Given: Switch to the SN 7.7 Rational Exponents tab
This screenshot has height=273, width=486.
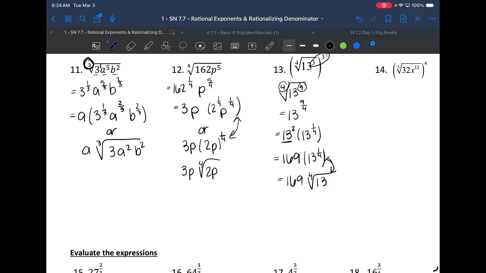Looking at the screenshot, I should point(115,33).
